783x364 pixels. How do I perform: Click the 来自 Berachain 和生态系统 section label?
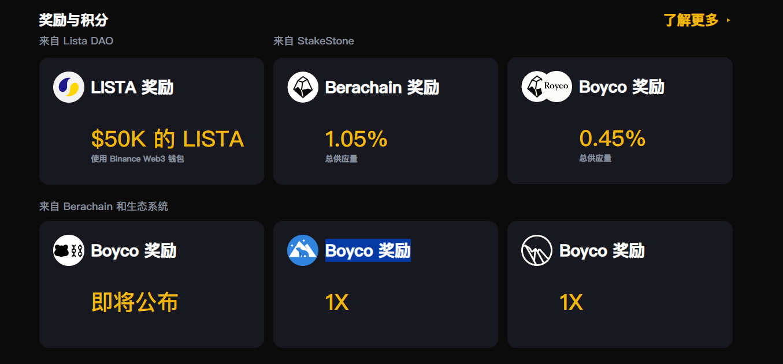[x=103, y=207]
